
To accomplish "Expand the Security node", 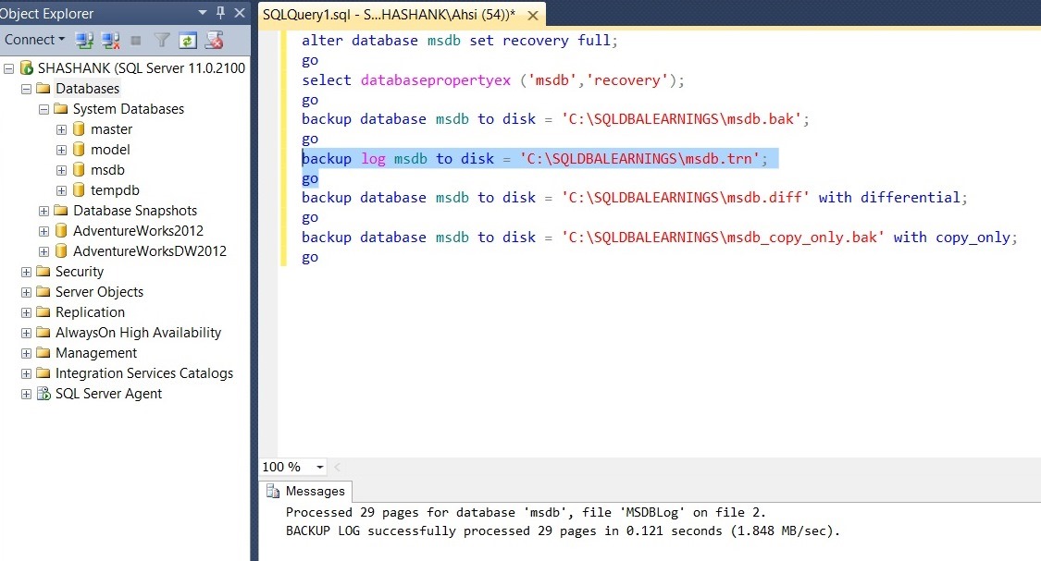I will tap(26, 272).
